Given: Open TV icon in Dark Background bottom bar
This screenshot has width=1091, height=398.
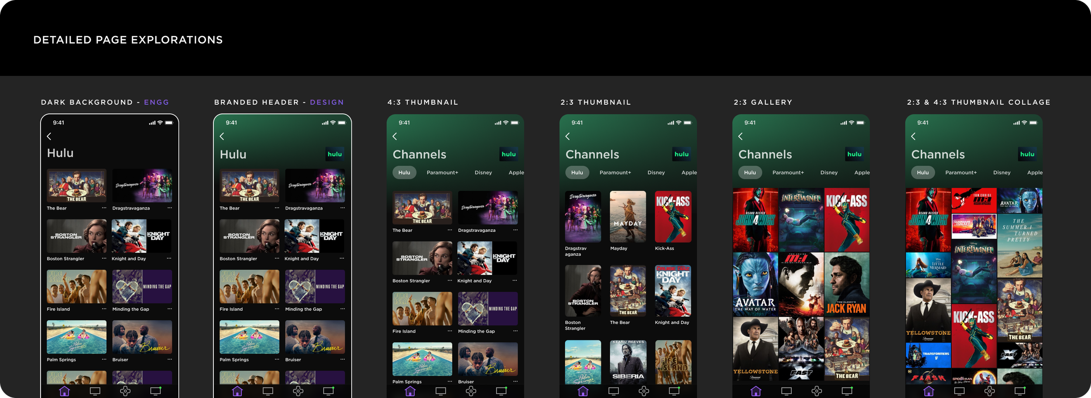Looking at the screenshot, I should (x=95, y=391).
